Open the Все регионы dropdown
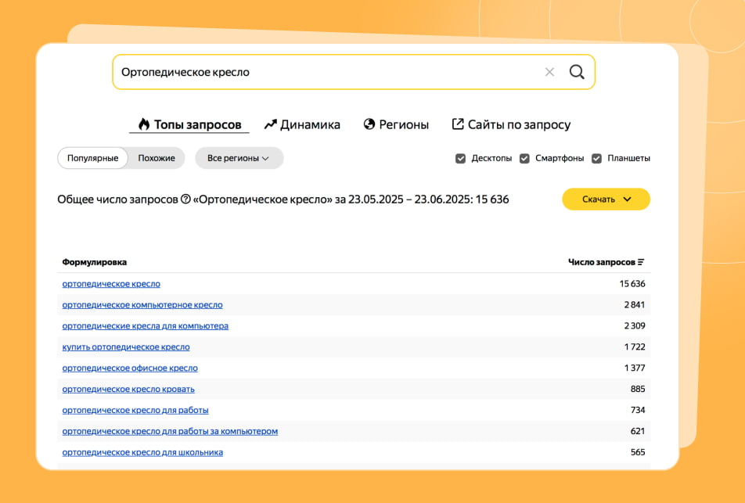745x503 pixels. [239, 158]
